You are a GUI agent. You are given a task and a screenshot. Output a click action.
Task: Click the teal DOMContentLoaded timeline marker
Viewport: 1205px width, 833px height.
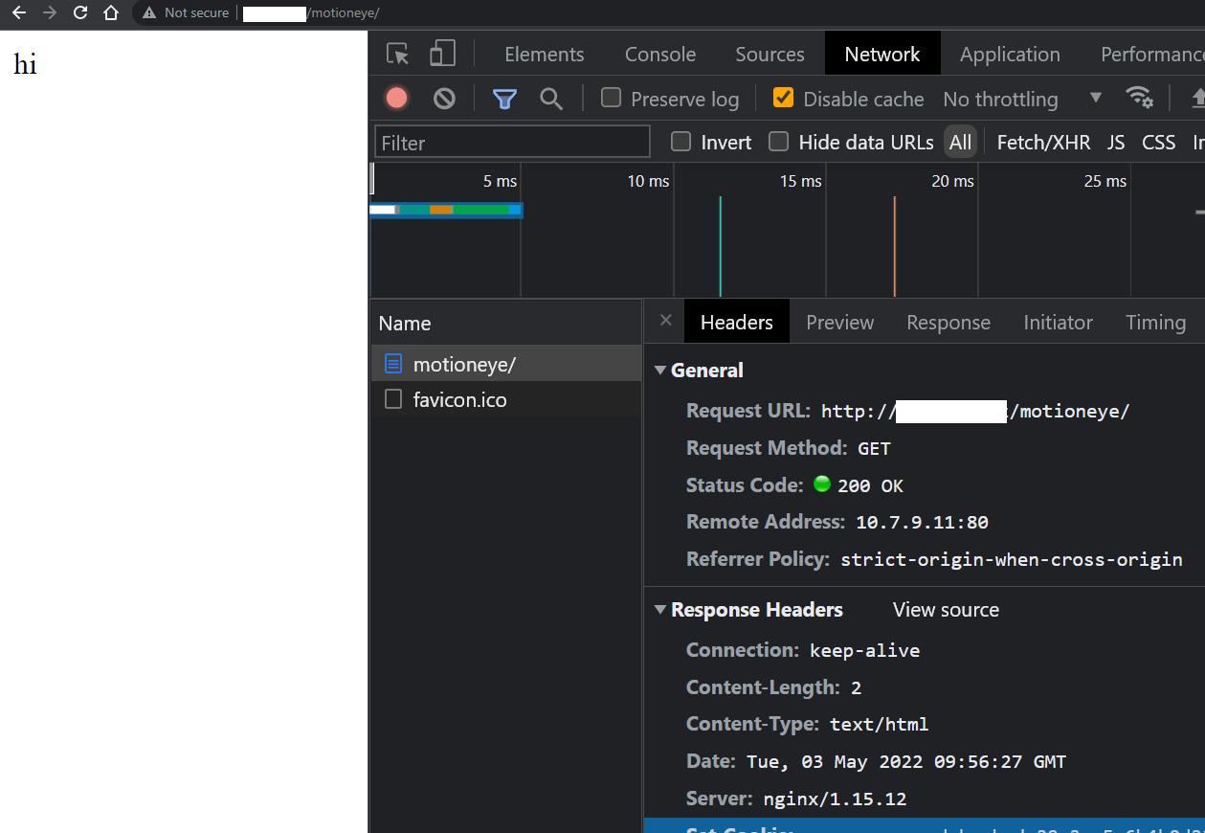coord(720,246)
